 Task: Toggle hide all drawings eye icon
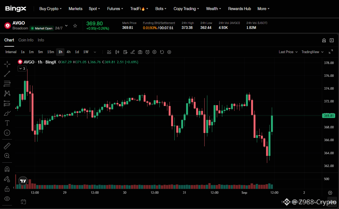coord(7,199)
